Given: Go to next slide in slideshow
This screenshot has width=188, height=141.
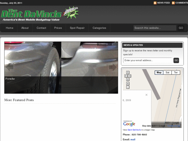Looking at the screenshot, I should point(113,67).
